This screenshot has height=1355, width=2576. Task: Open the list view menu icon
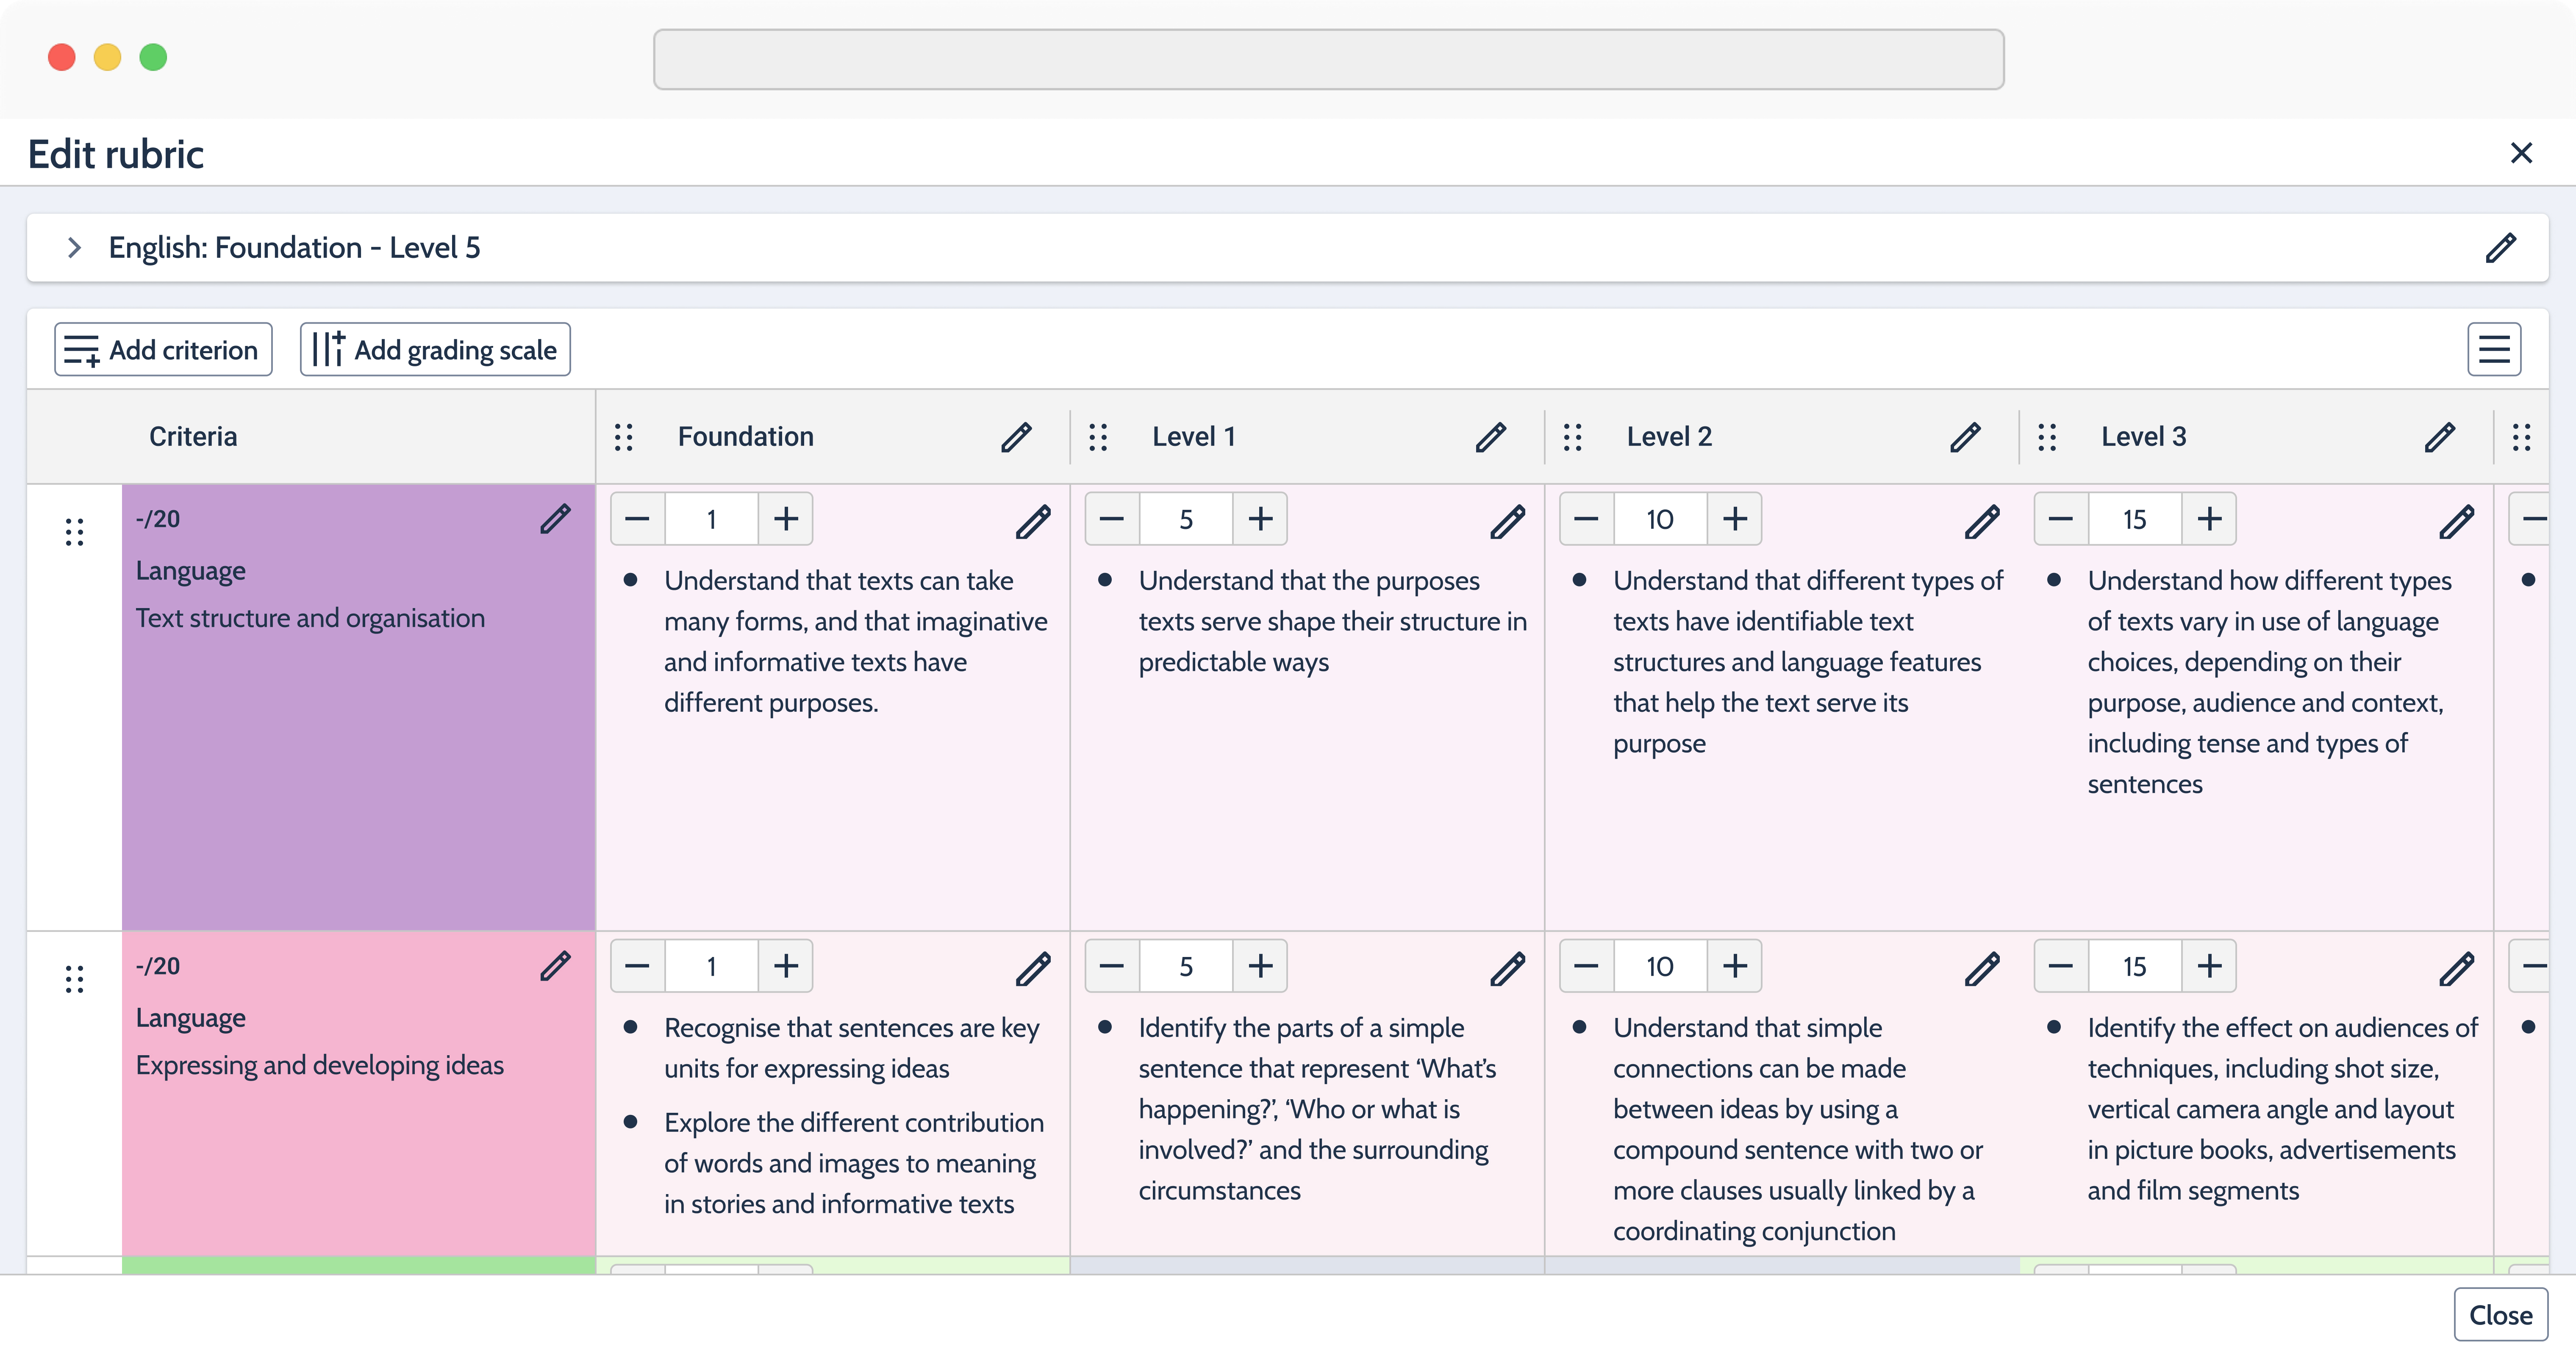pyautogui.click(x=2494, y=350)
